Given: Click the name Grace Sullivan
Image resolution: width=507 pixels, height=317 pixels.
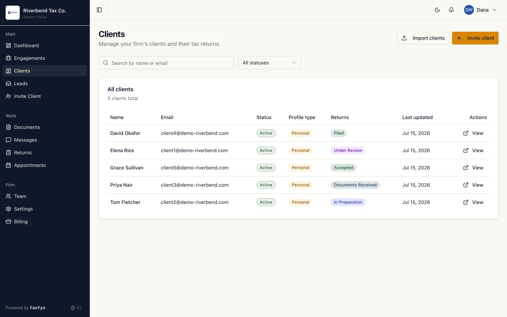Looking at the screenshot, I should 127,168.
